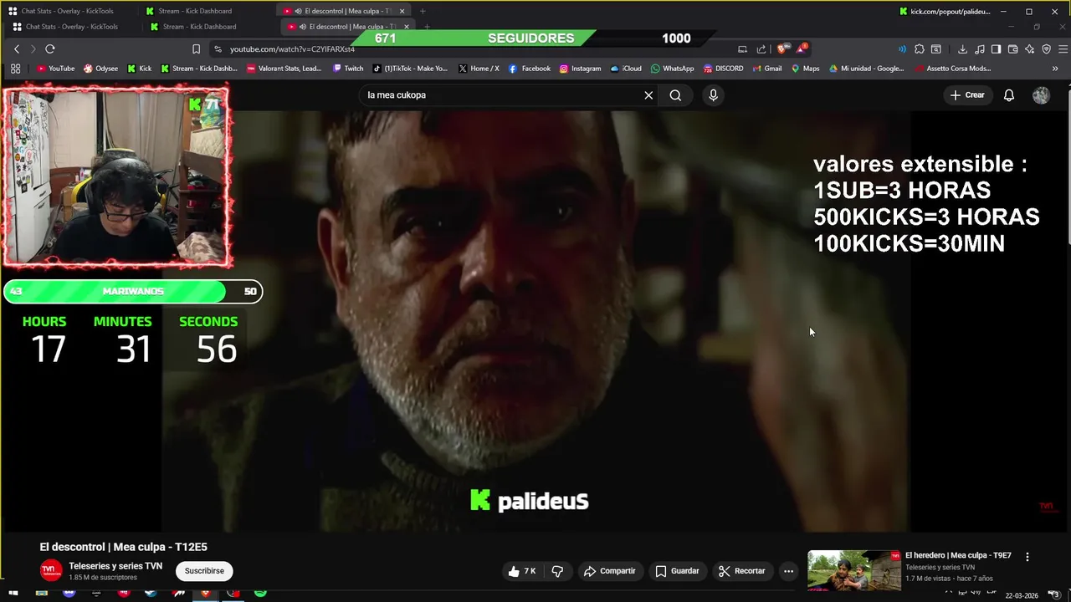Image resolution: width=1071 pixels, height=602 pixels.
Task: Toggle the Brave sidebar panel
Action: point(996,49)
